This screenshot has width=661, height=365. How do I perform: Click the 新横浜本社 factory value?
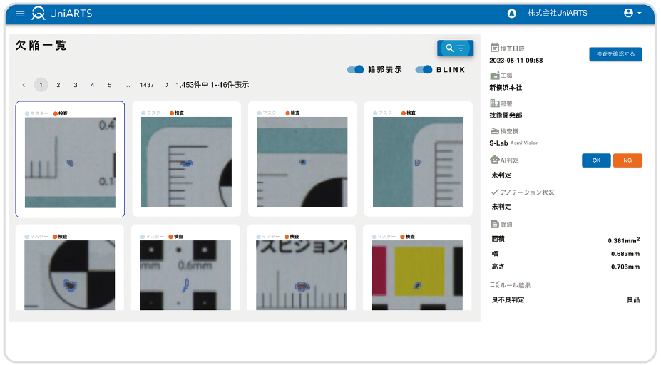click(x=506, y=88)
